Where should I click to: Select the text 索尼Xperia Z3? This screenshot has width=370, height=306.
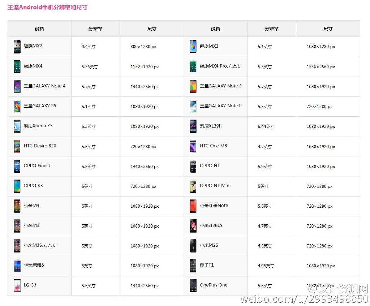point(38,126)
